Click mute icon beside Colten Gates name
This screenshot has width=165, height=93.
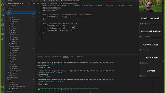point(140,50)
